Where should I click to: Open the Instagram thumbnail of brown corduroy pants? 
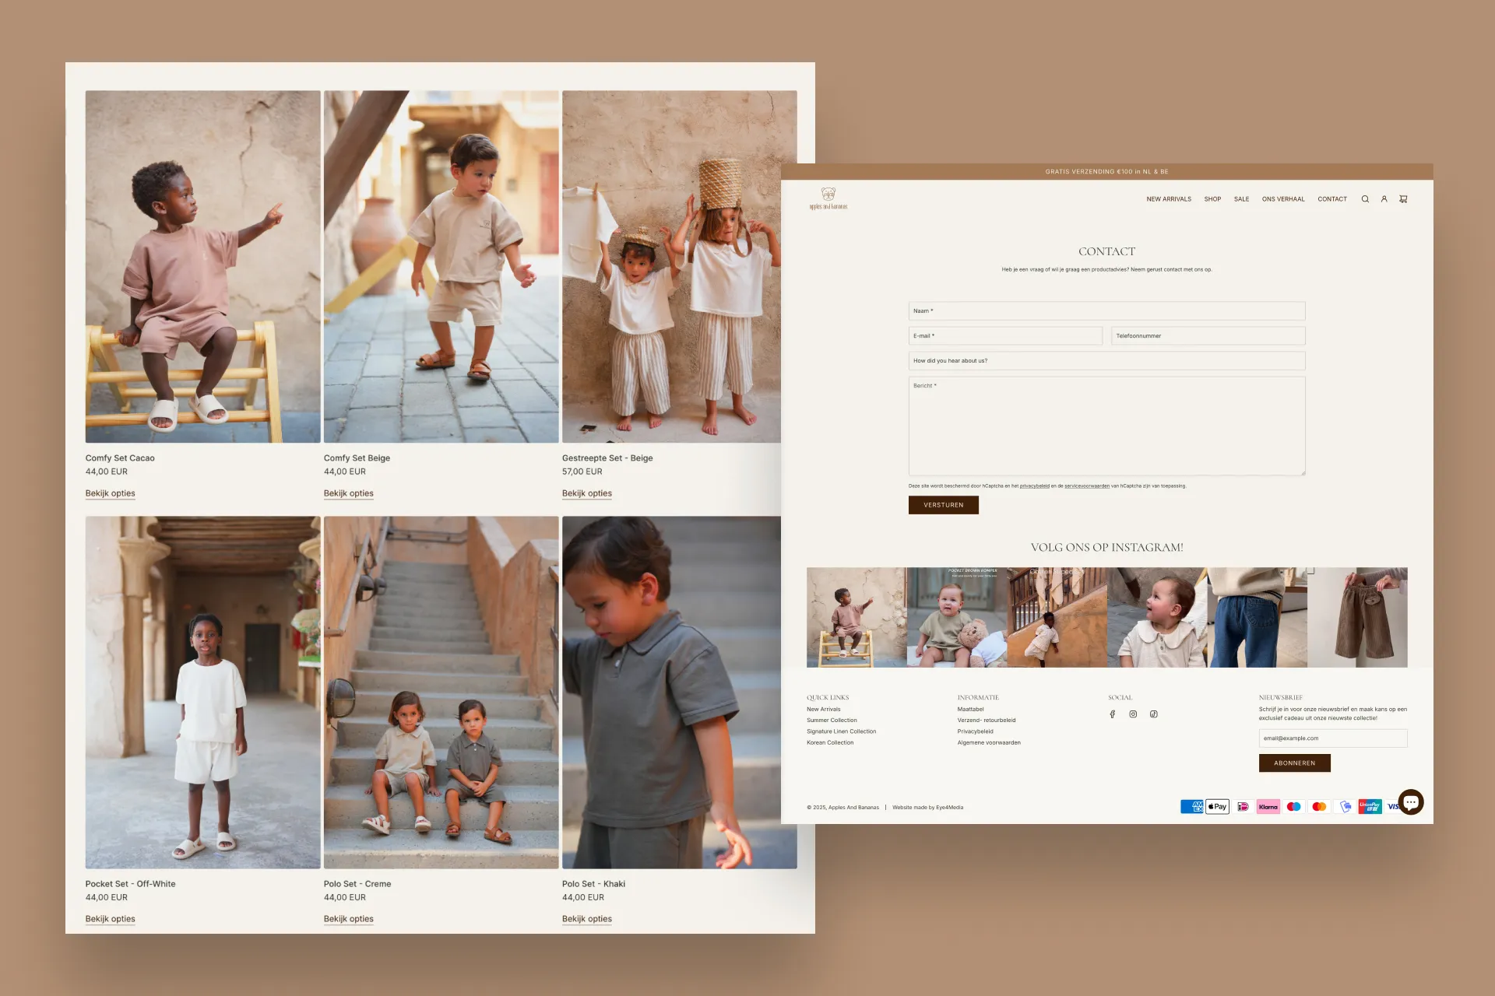pos(1357,617)
